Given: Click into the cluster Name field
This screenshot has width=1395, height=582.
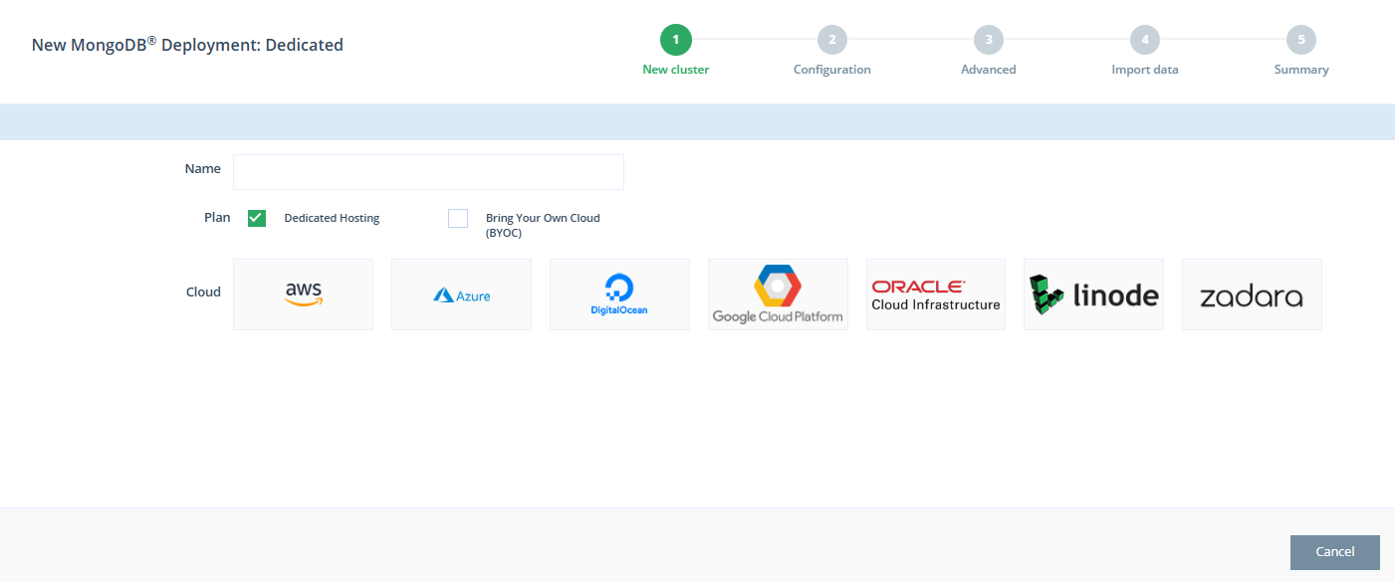Looking at the screenshot, I should [428, 172].
